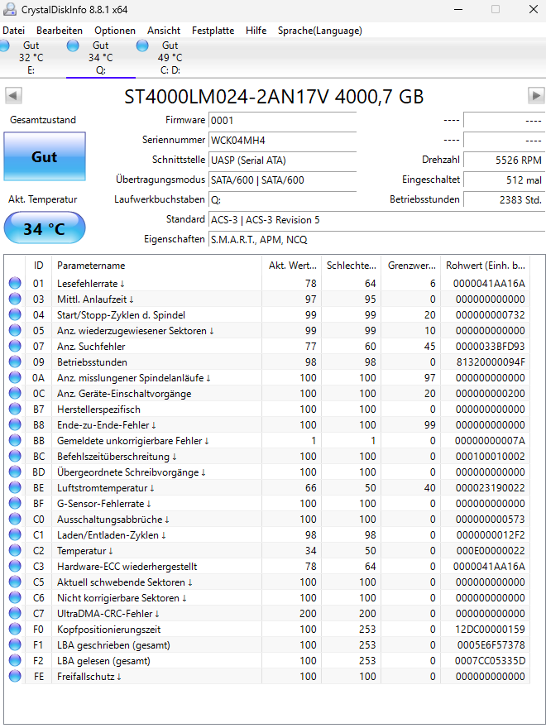Screen dimensions: 546x728
Task: Select the E: drive tab at 32 °C
Action: [31, 58]
